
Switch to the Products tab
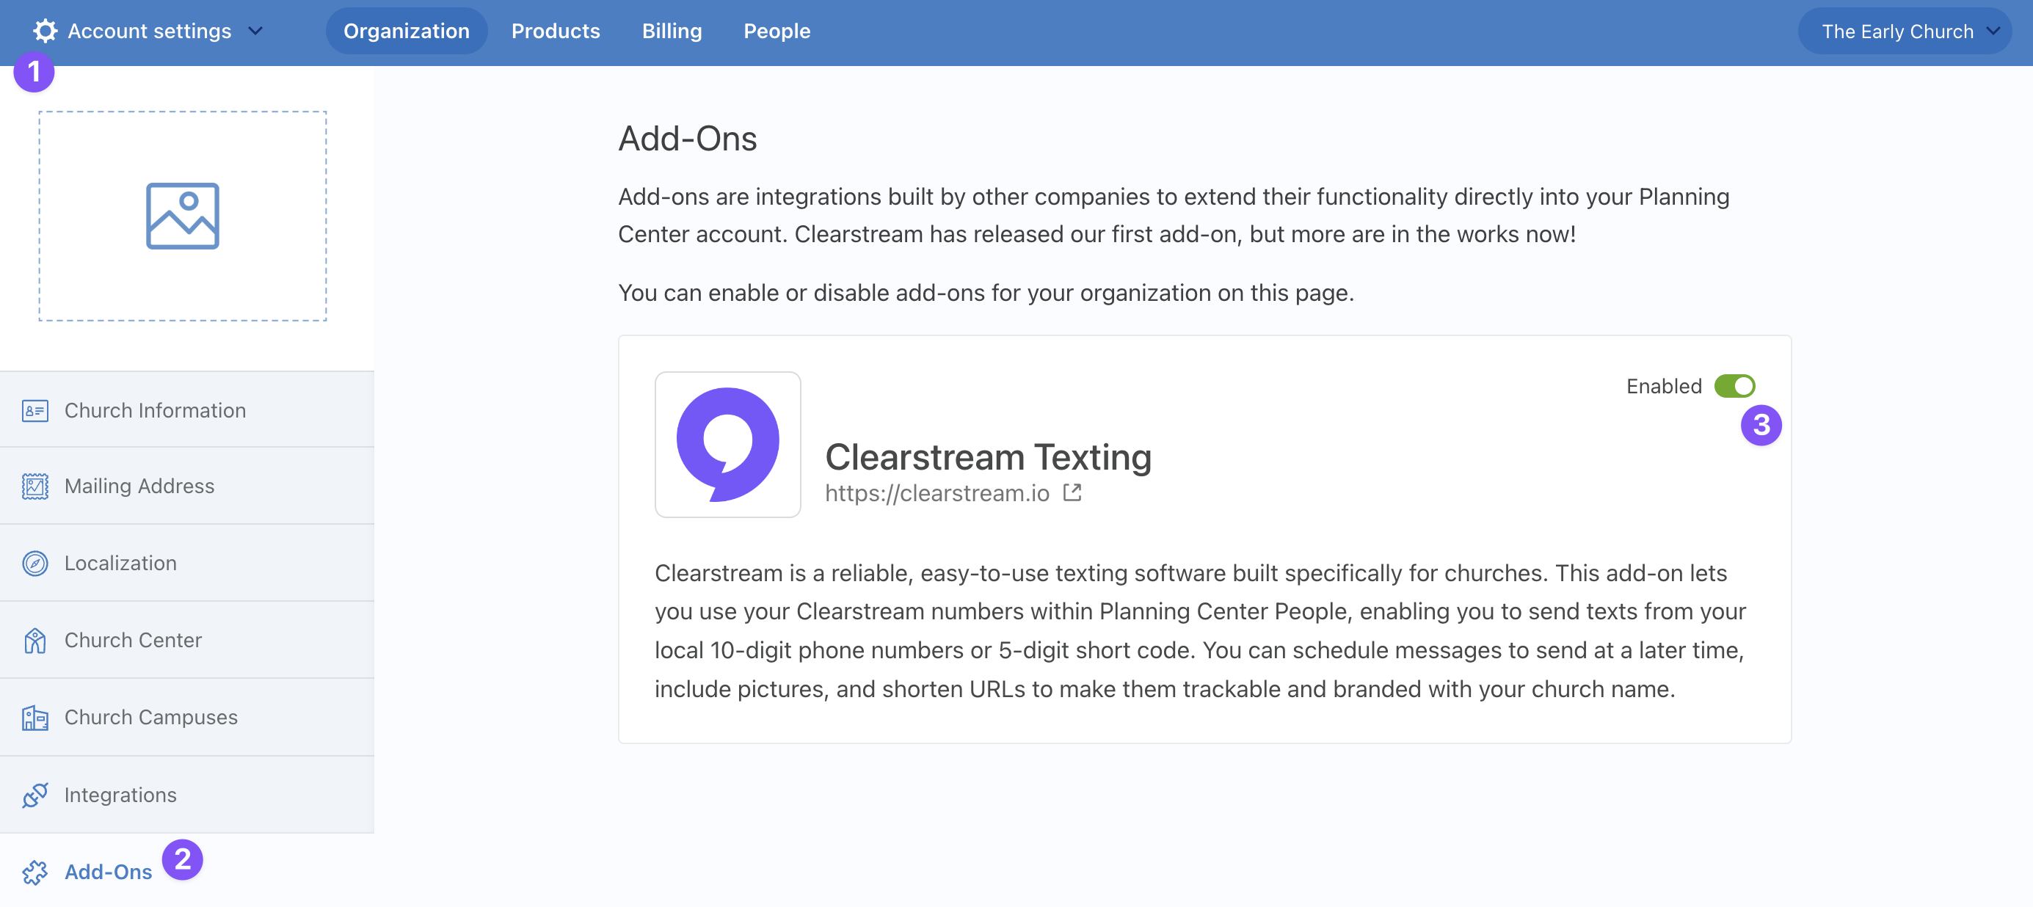(556, 31)
